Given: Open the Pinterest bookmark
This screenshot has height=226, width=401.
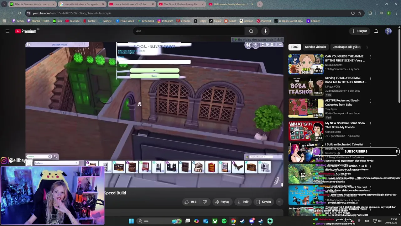Looking at the screenshot, I should point(264,21).
